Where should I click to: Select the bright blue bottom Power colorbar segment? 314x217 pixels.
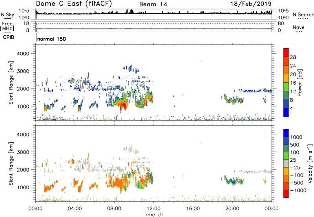(x=286, y=112)
